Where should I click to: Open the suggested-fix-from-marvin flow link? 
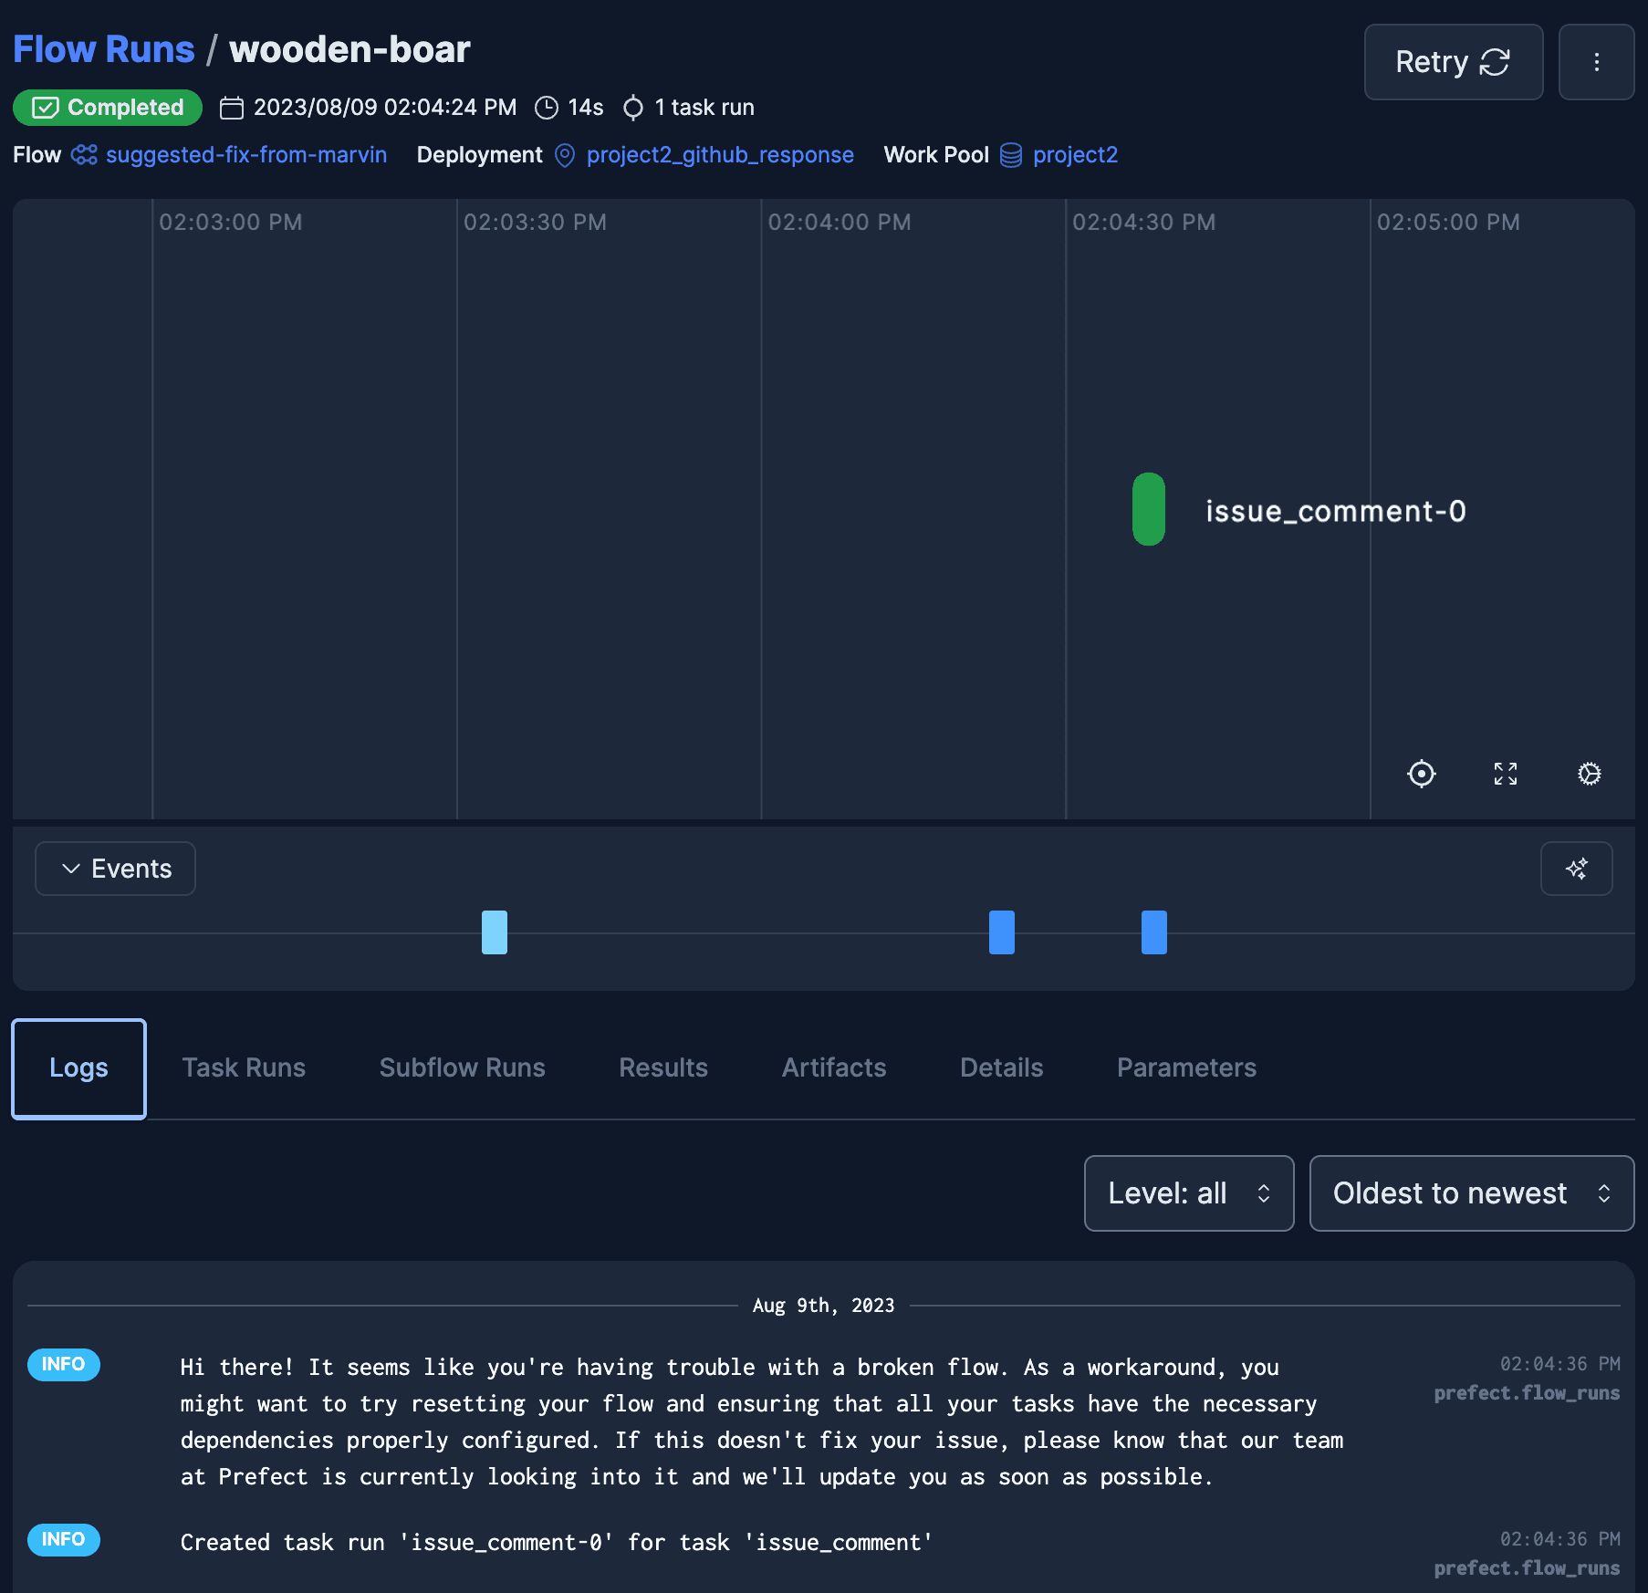pos(245,155)
